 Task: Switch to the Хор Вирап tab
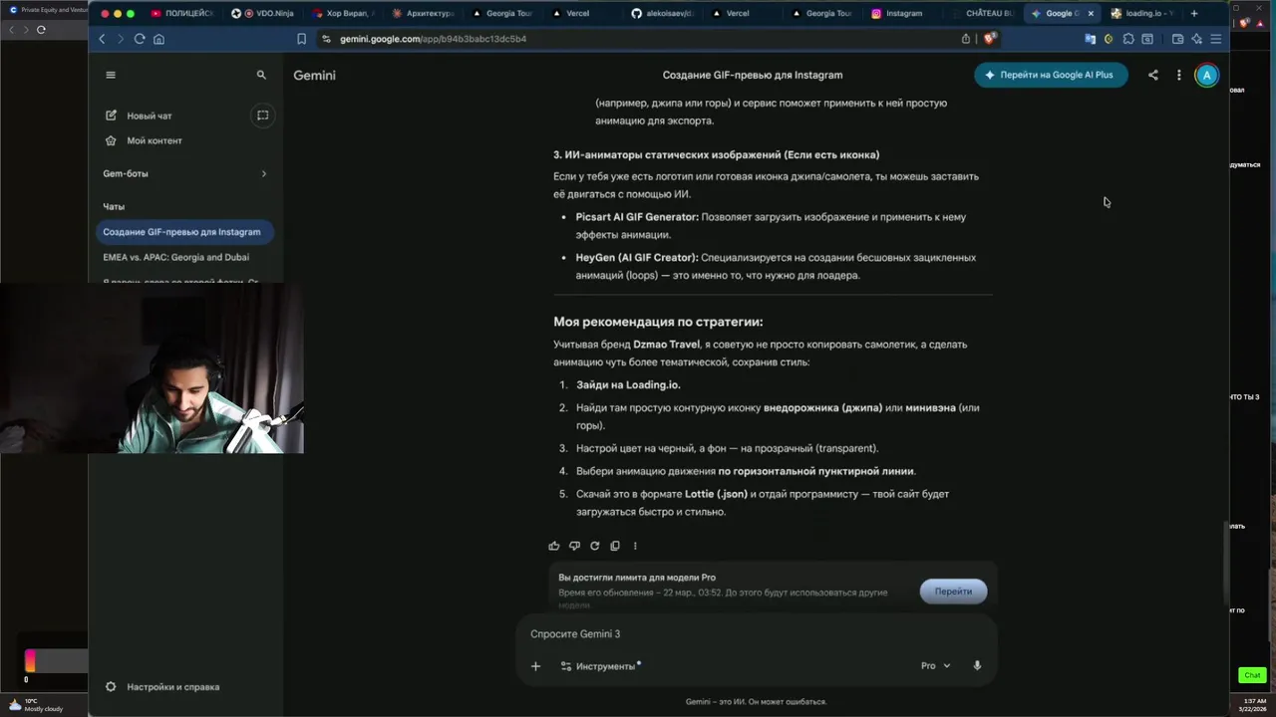pyautogui.click(x=343, y=14)
